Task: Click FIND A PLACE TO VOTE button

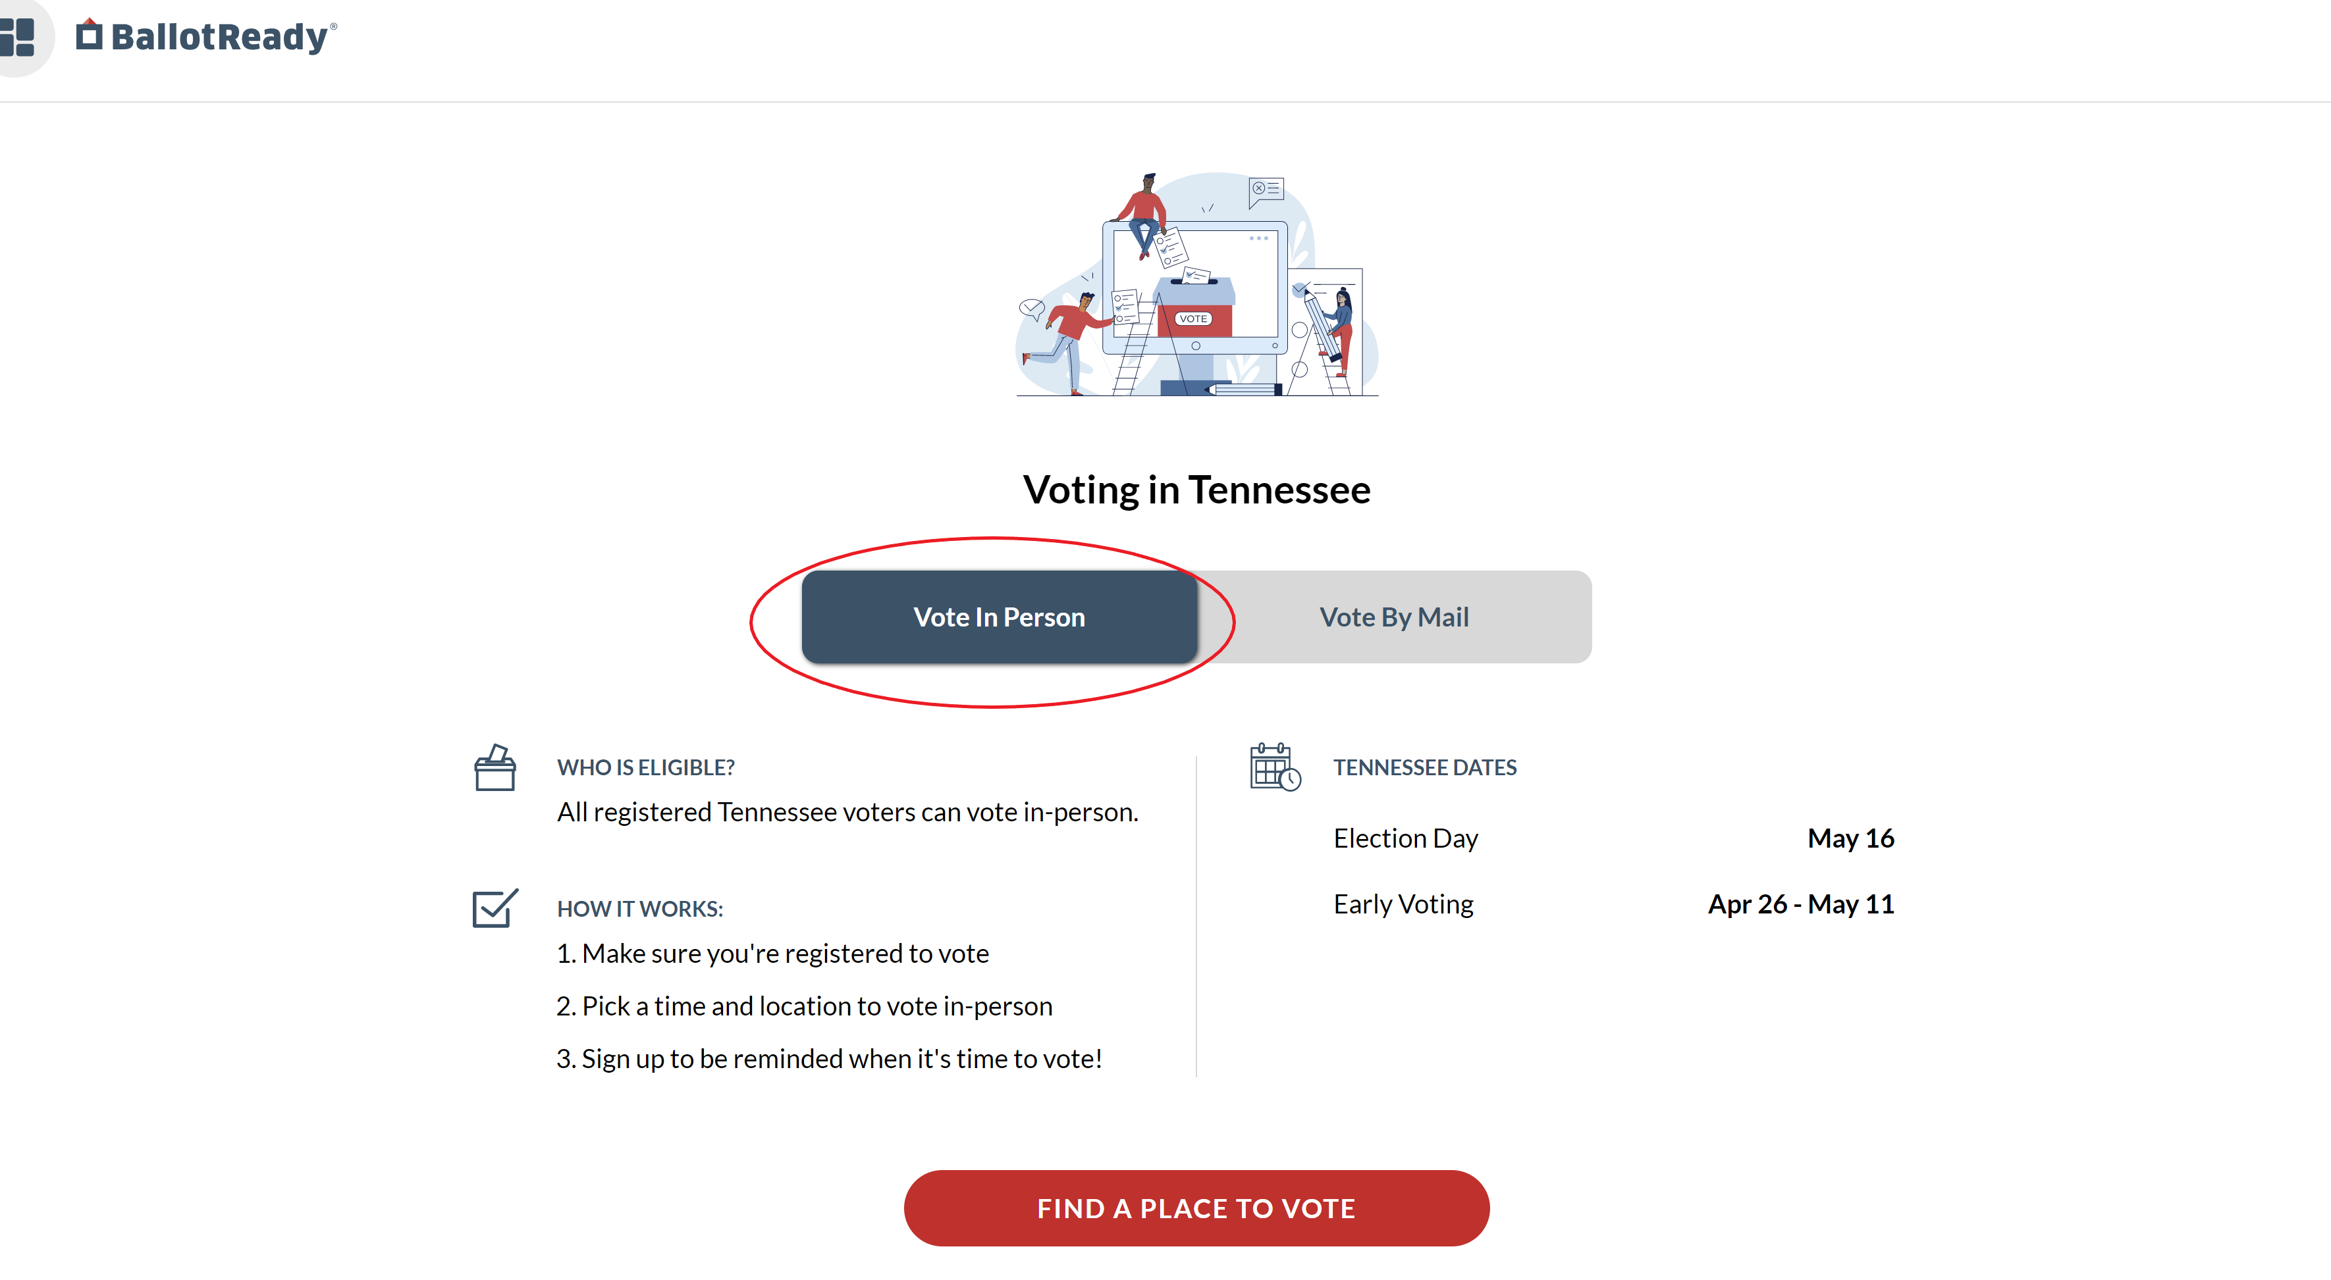Action: point(1196,1208)
